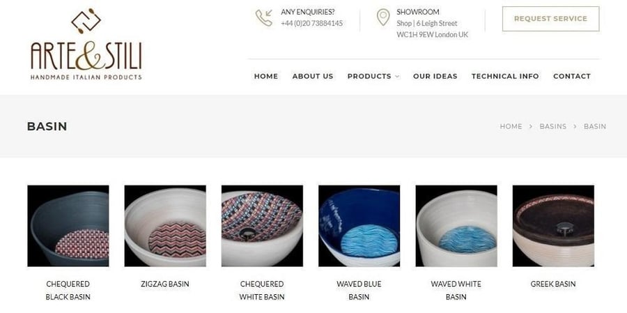Viewport: 627px width, 313px height.
Task: View the Chequered White Basin photo
Action: coord(262,226)
